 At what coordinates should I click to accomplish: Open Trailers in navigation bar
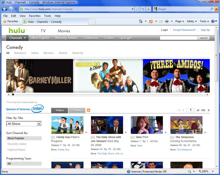pos(108,38)
